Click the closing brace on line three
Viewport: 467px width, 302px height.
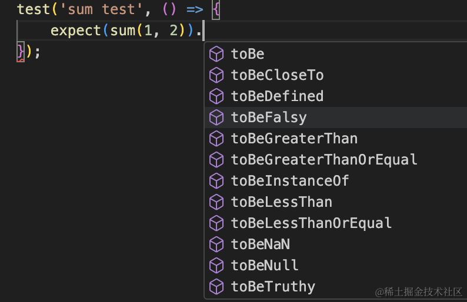(21, 52)
